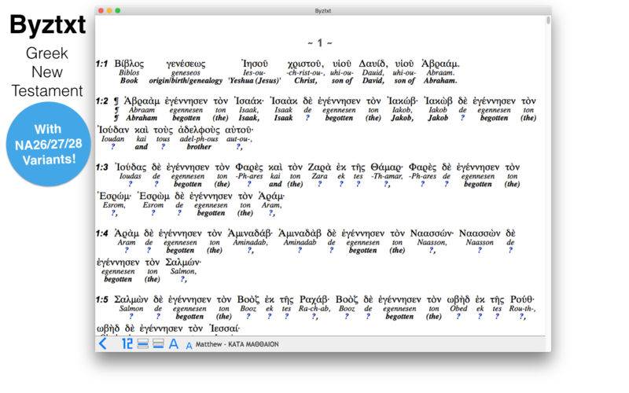
Task: Click the gloss 'Book'
Action: (129, 81)
